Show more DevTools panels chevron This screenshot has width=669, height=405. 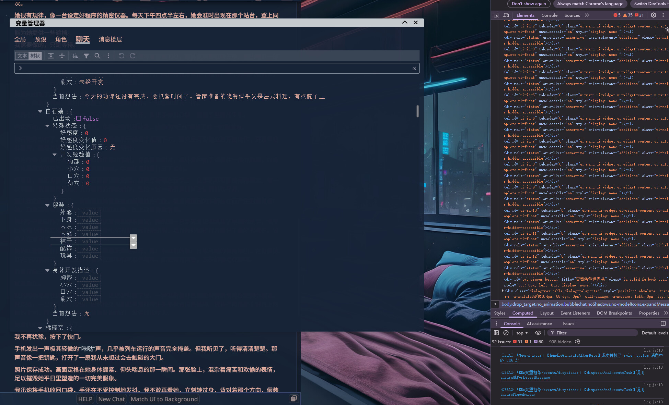(x=587, y=15)
